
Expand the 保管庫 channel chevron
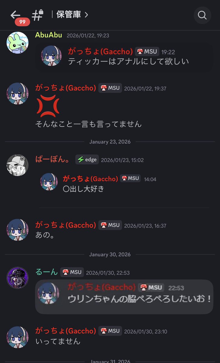pos(86,15)
